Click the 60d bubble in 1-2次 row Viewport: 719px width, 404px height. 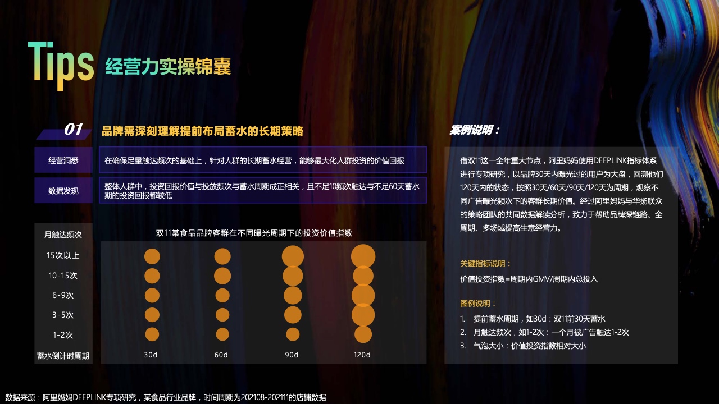point(222,334)
